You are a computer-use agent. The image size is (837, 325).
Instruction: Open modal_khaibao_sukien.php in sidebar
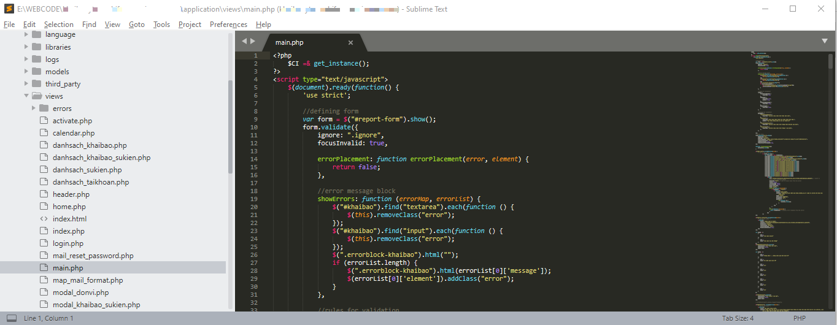pyautogui.click(x=96, y=305)
